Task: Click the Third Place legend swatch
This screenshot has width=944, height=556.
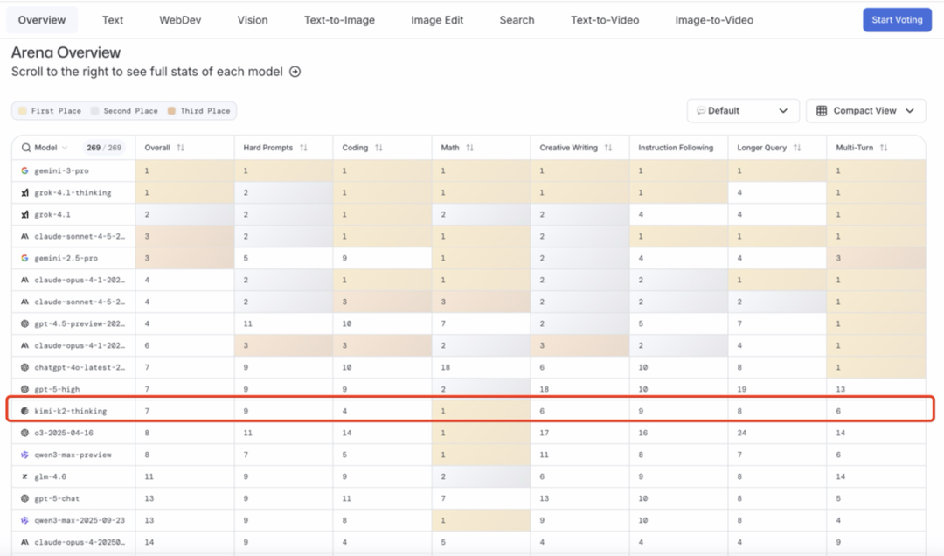Action: click(171, 111)
